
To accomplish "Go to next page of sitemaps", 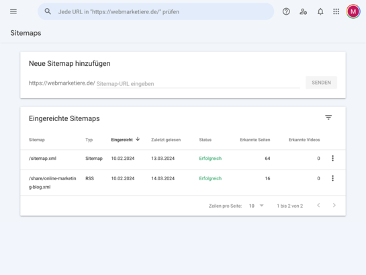I will coord(334,205).
